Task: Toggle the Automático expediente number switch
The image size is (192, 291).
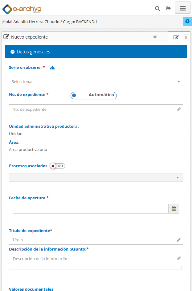Action: tap(94, 96)
